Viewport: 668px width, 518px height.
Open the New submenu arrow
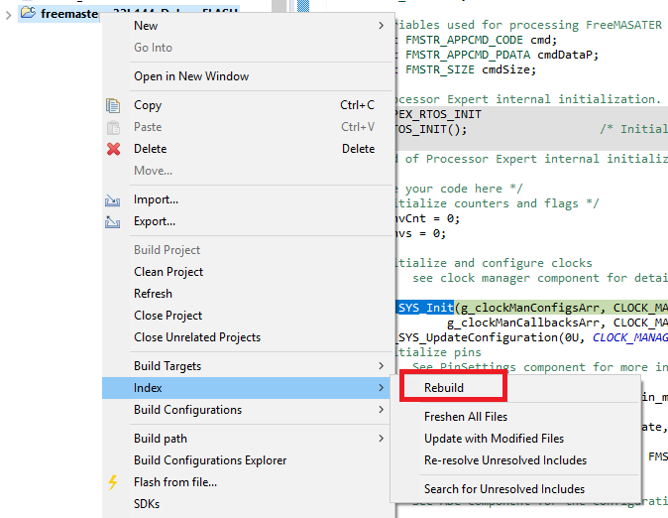tap(382, 26)
